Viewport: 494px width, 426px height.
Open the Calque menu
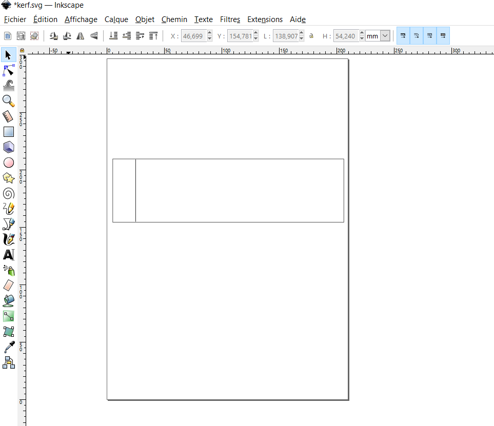(116, 19)
